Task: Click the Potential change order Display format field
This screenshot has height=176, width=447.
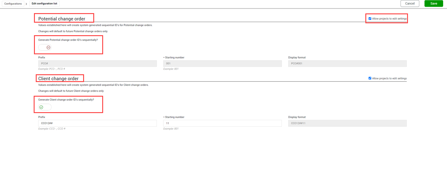Action: pyautogui.click(x=347, y=64)
